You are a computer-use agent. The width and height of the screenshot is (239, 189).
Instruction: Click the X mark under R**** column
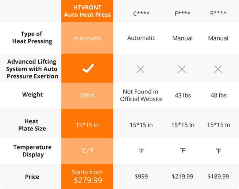218,69
